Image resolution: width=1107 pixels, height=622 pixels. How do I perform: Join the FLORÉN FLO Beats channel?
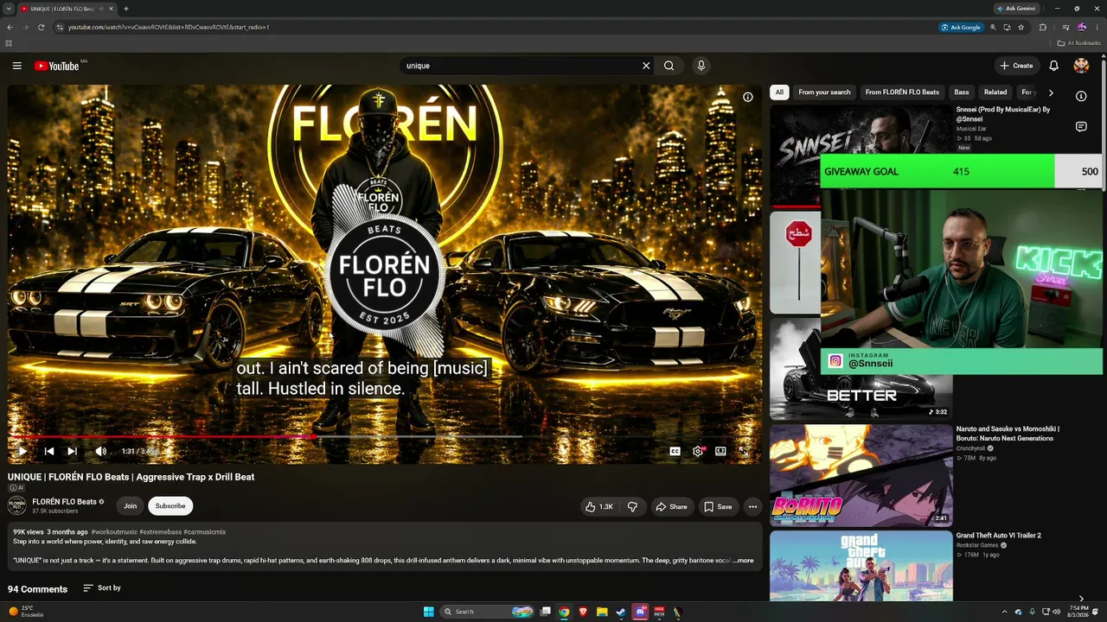coord(130,506)
